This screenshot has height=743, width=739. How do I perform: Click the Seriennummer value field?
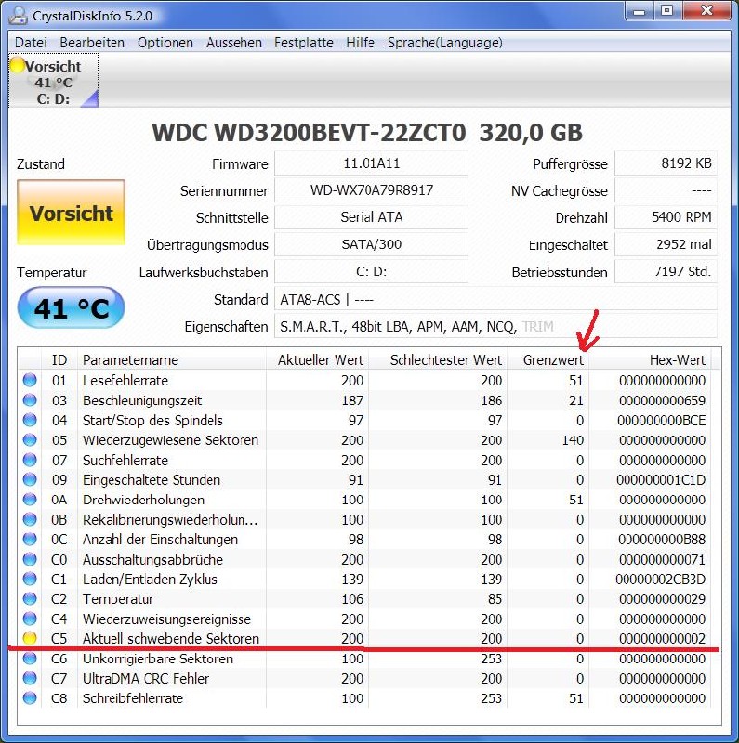pos(371,191)
